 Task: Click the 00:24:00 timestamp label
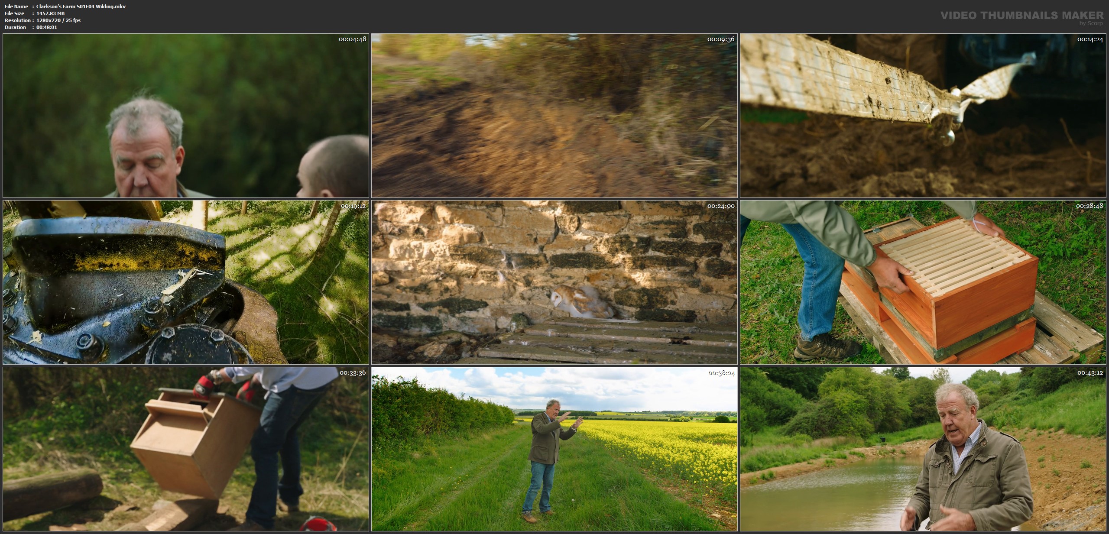click(x=721, y=206)
